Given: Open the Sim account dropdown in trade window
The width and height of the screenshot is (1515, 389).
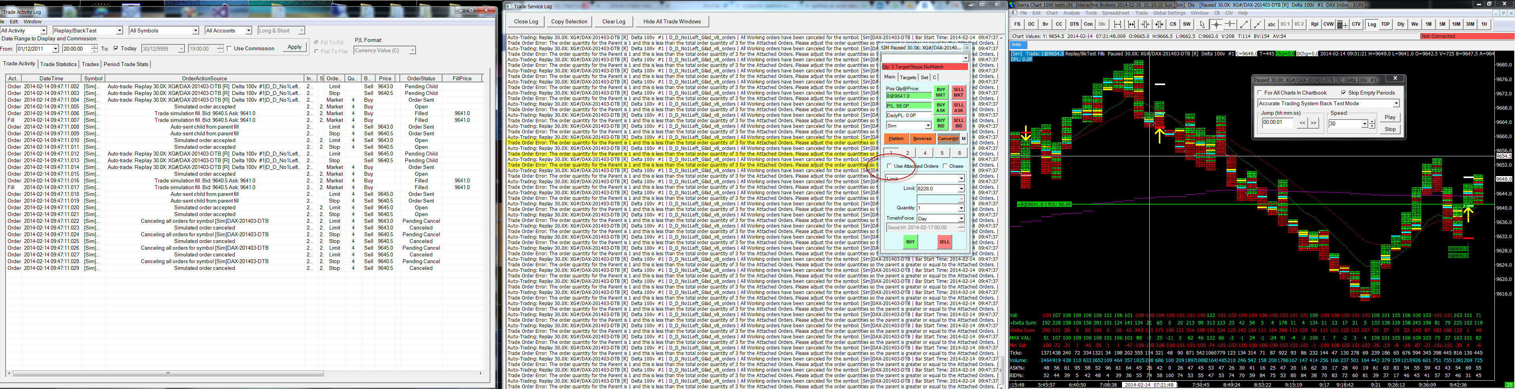Looking at the screenshot, I should coord(909,126).
